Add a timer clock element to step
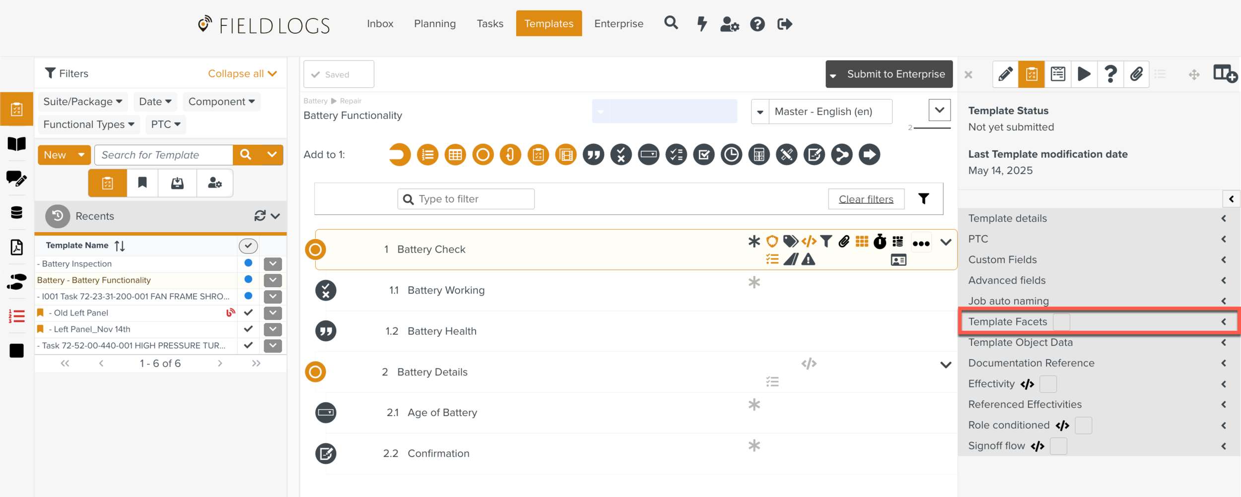 pos(731,155)
